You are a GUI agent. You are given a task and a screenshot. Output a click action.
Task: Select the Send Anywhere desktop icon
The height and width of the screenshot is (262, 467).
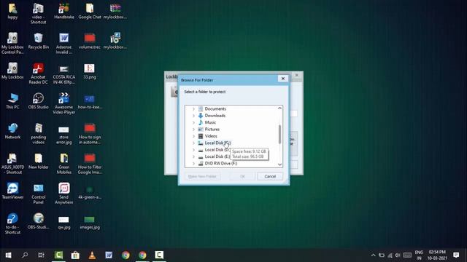(x=64, y=194)
